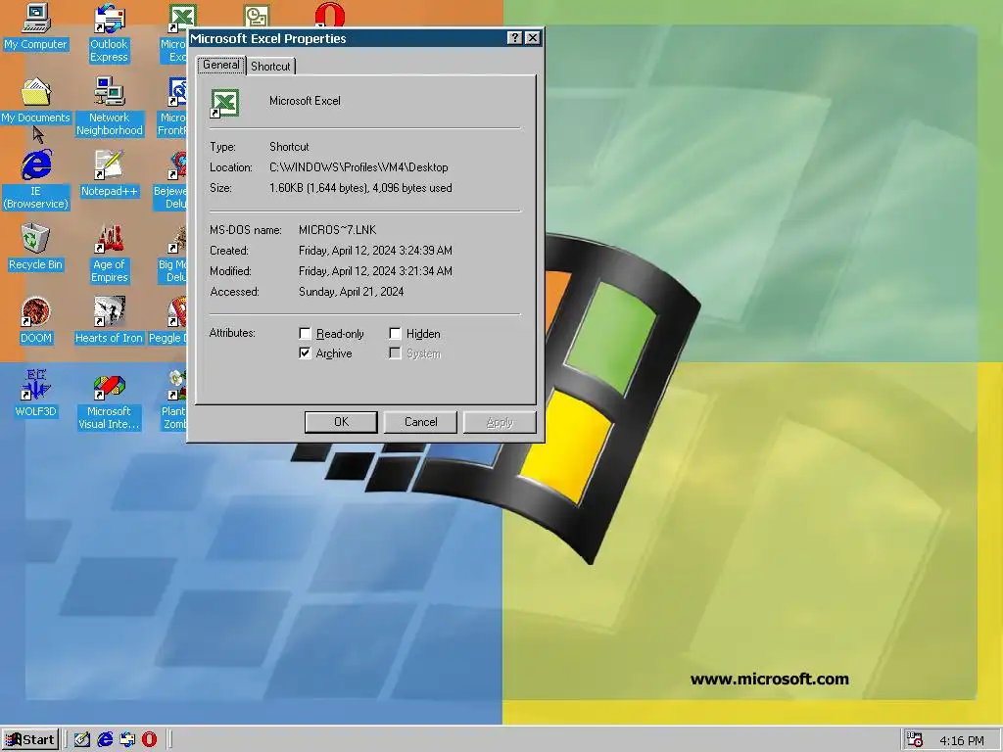Click the Modified date ending 3:21:34 AM

pyautogui.click(x=375, y=271)
